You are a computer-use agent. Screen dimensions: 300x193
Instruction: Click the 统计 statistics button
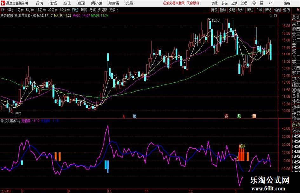click(241, 10)
